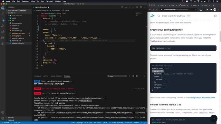Add a new terminal with plus icon

click(129, 76)
